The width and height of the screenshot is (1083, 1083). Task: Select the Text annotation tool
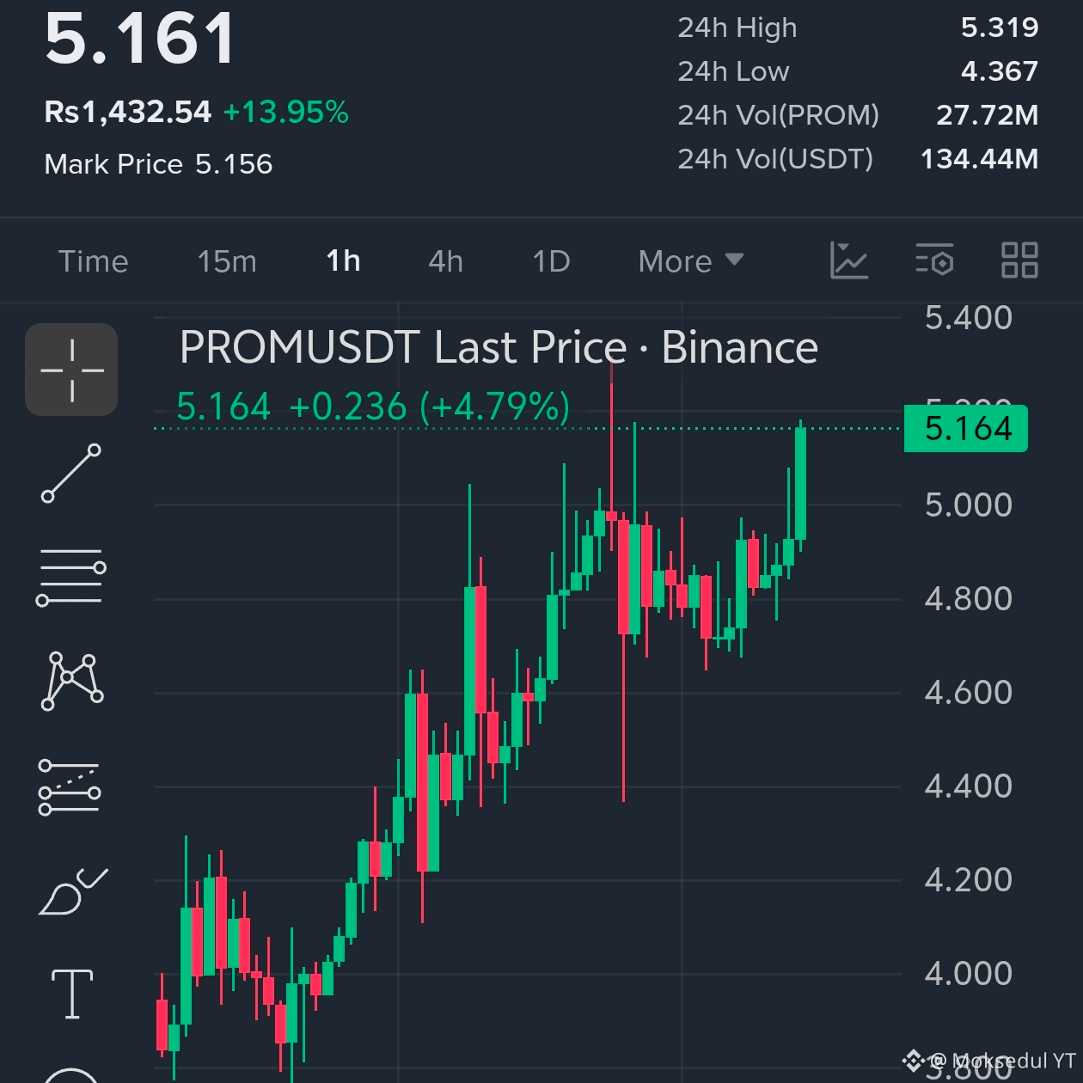coord(72,994)
